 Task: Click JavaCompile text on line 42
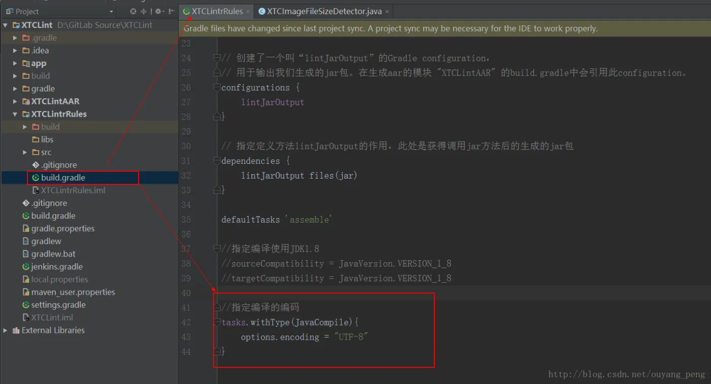(x=322, y=322)
